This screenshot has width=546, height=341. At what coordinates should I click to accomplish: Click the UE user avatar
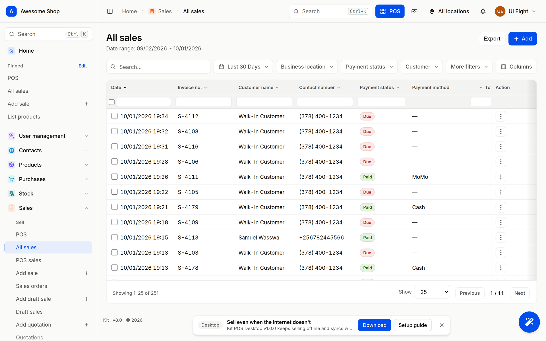pyautogui.click(x=500, y=11)
